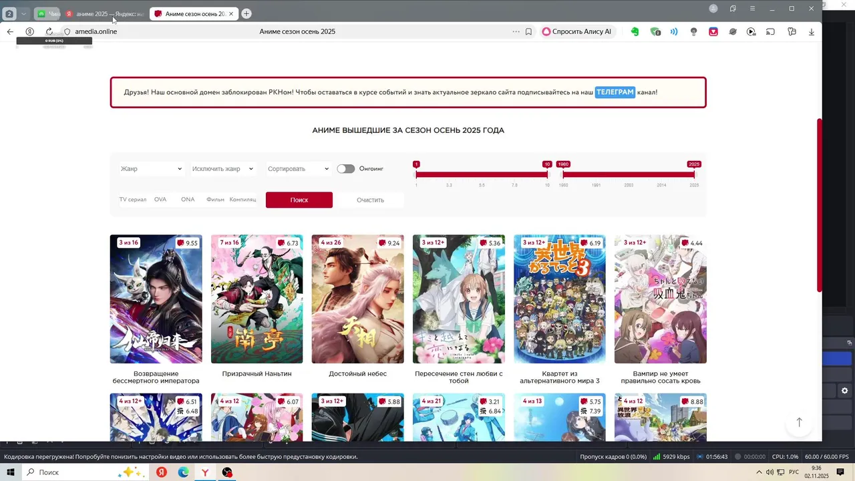Select the OVA type filter
This screenshot has height=481, width=855.
[x=160, y=199]
